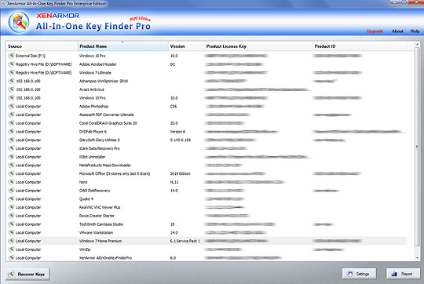This screenshot has width=424, height=284.
Task: Click the row icon for Adobe Photoshop entry
Action: (11, 106)
